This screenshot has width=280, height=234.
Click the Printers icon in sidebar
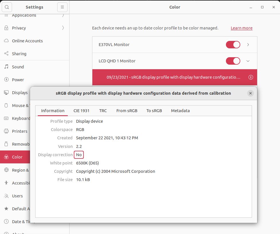(6, 131)
